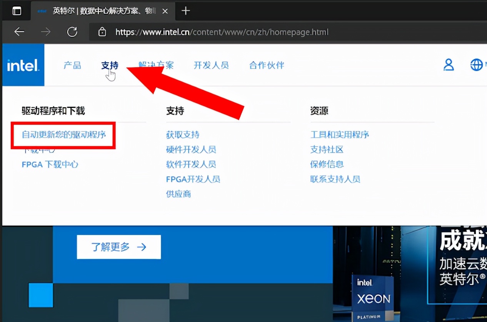
Task: Open the 解决方案 navigation dropdown
Action: click(x=156, y=65)
